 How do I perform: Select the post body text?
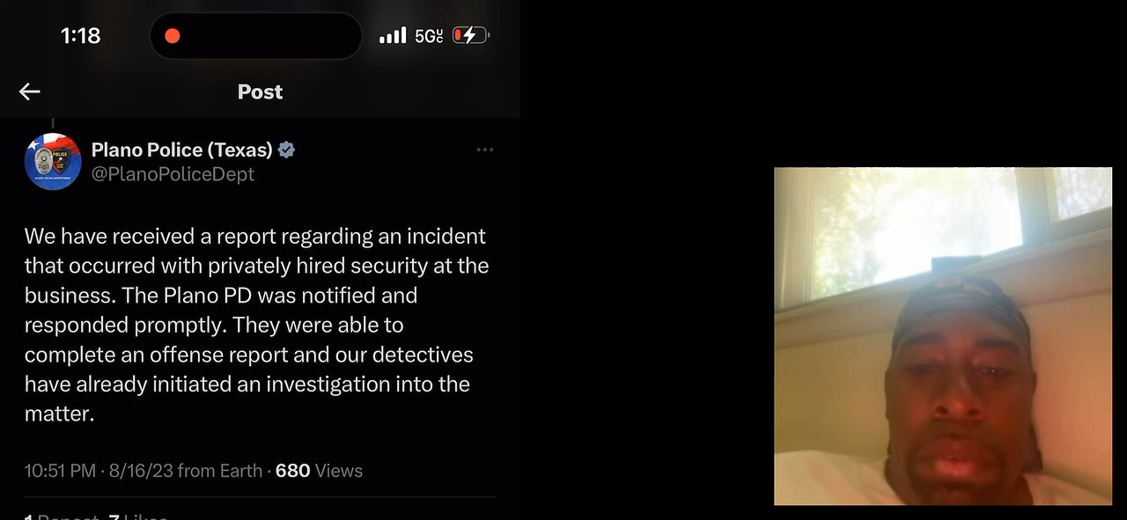pos(256,325)
